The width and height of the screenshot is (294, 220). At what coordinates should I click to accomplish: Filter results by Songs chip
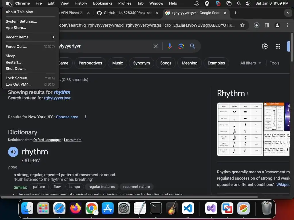pyautogui.click(x=166, y=63)
